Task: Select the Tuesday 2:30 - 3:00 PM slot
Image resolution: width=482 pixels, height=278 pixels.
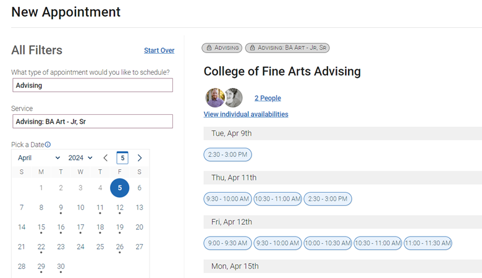Action: coord(227,154)
